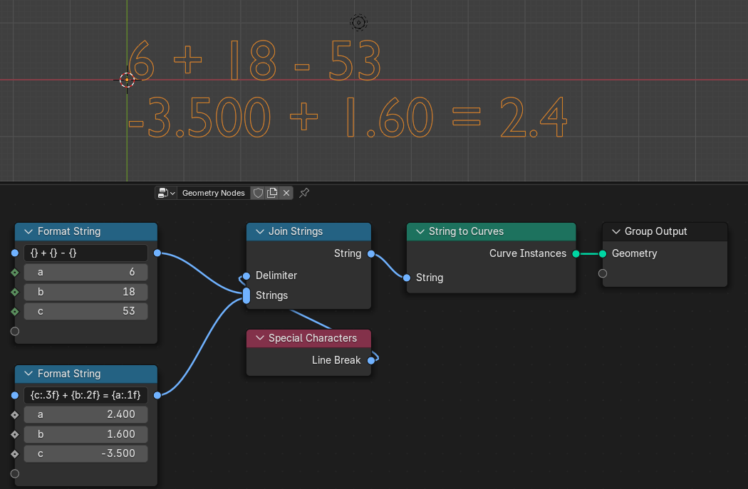The height and width of the screenshot is (489, 748).
Task: Click the 3D cursor in the viewport
Action: (127, 80)
